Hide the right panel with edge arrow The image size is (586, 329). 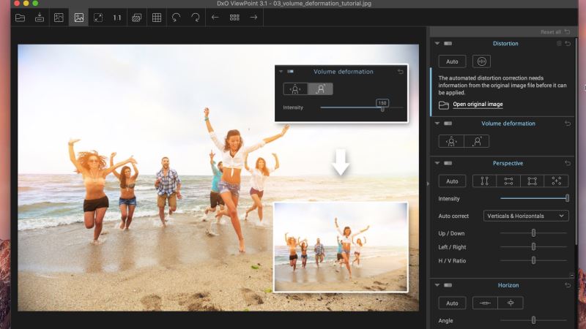tap(428, 184)
